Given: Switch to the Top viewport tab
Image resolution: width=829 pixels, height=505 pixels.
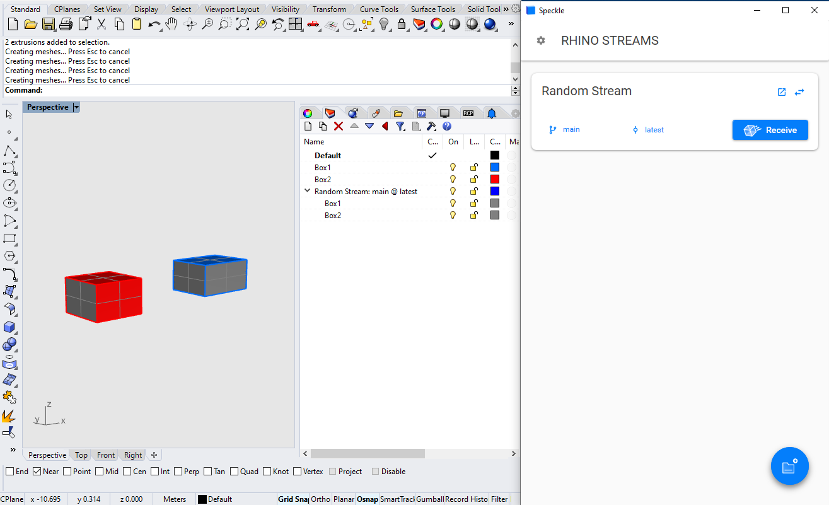Looking at the screenshot, I should (81, 455).
